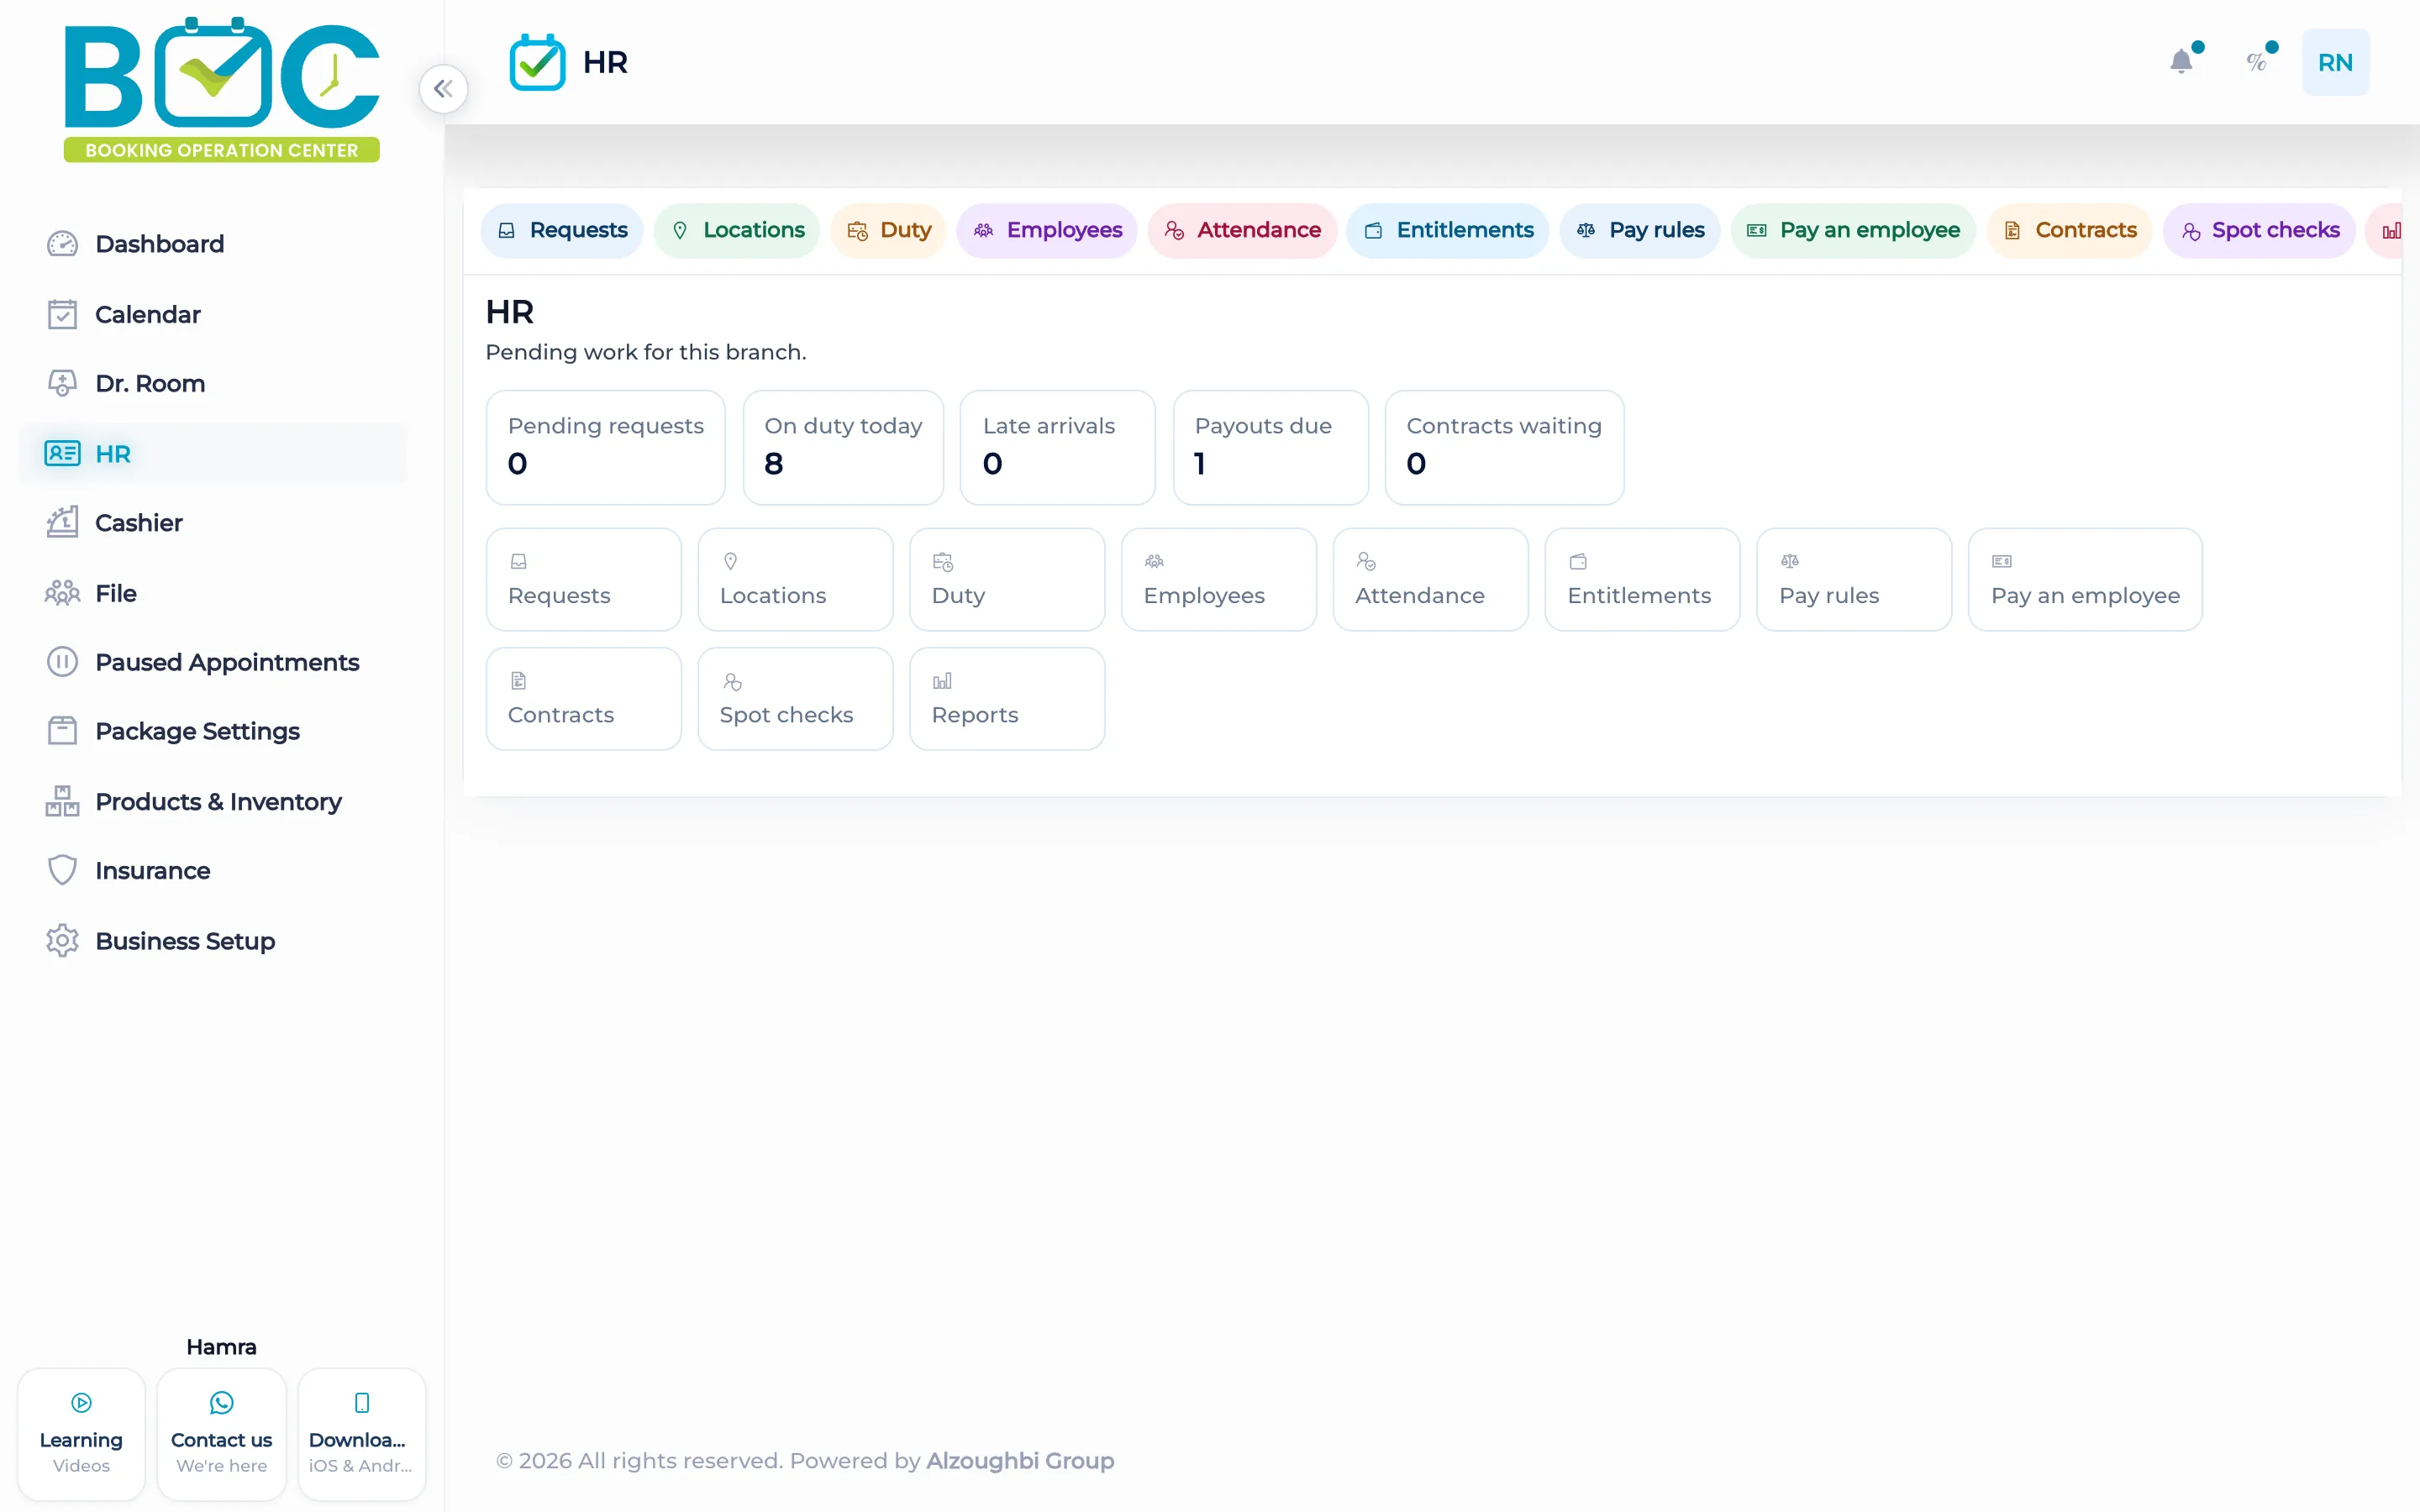This screenshot has height=1512, width=2420.
Task: Click the Paused Appointments pause icon
Action: click(x=62, y=662)
